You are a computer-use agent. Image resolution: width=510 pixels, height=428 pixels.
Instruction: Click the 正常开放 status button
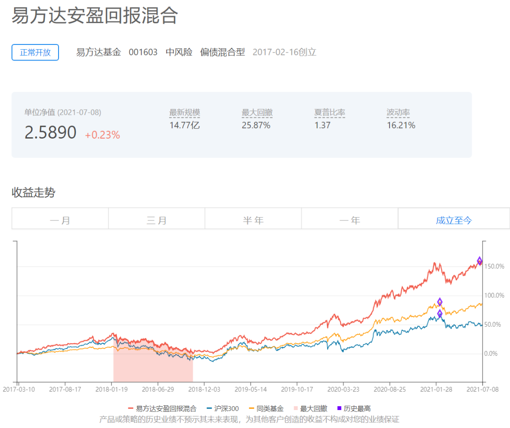tap(35, 52)
